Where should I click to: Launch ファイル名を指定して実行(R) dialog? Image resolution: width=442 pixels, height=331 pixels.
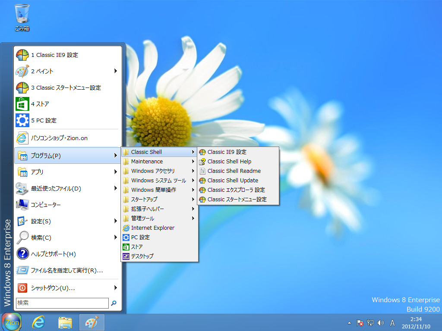[x=66, y=271]
